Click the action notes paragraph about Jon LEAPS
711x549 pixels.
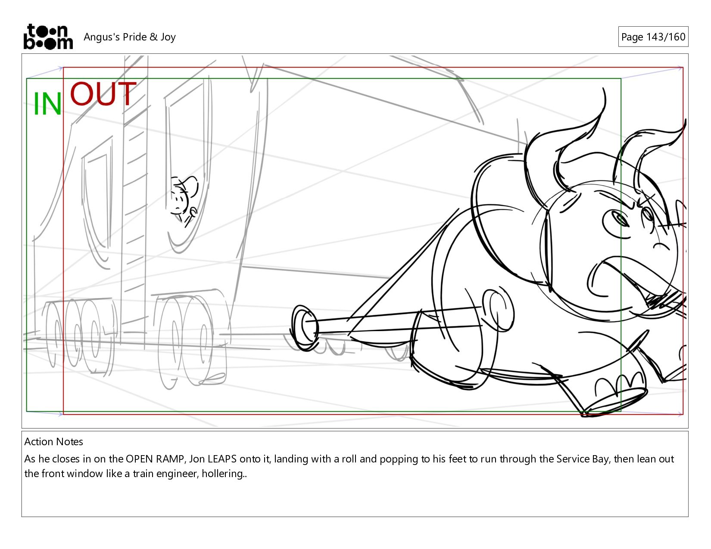349,466
